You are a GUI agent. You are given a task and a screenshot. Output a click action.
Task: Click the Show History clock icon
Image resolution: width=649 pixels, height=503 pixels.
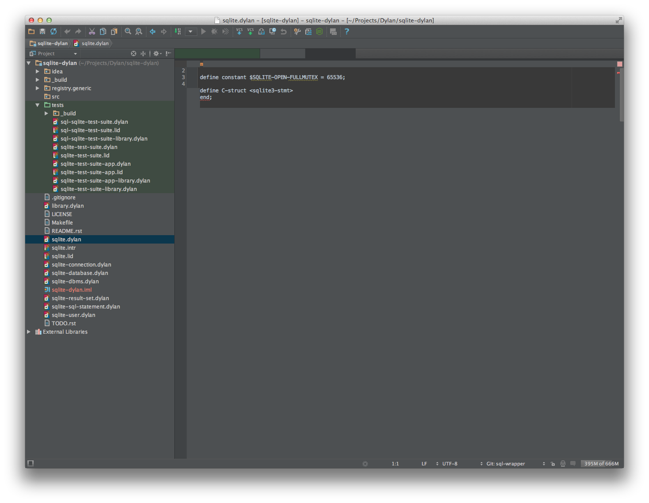(273, 31)
